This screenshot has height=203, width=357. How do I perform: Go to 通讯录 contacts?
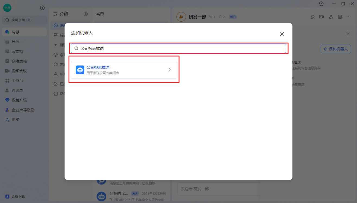coord(17,90)
